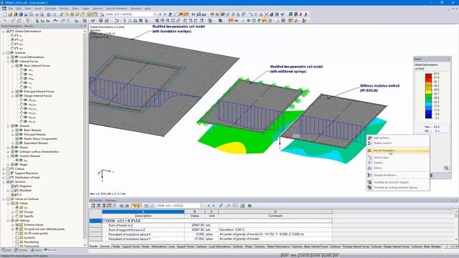Choose Edit Section in context menu

click(398, 138)
